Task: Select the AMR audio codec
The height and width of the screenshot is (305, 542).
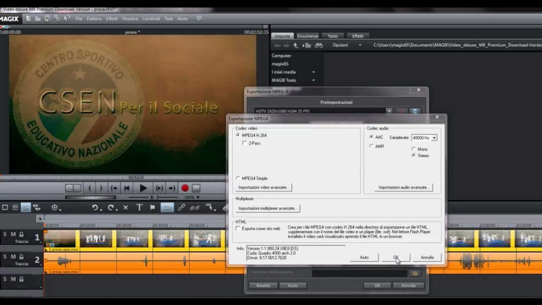Action: pyautogui.click(x=371, y=146)
